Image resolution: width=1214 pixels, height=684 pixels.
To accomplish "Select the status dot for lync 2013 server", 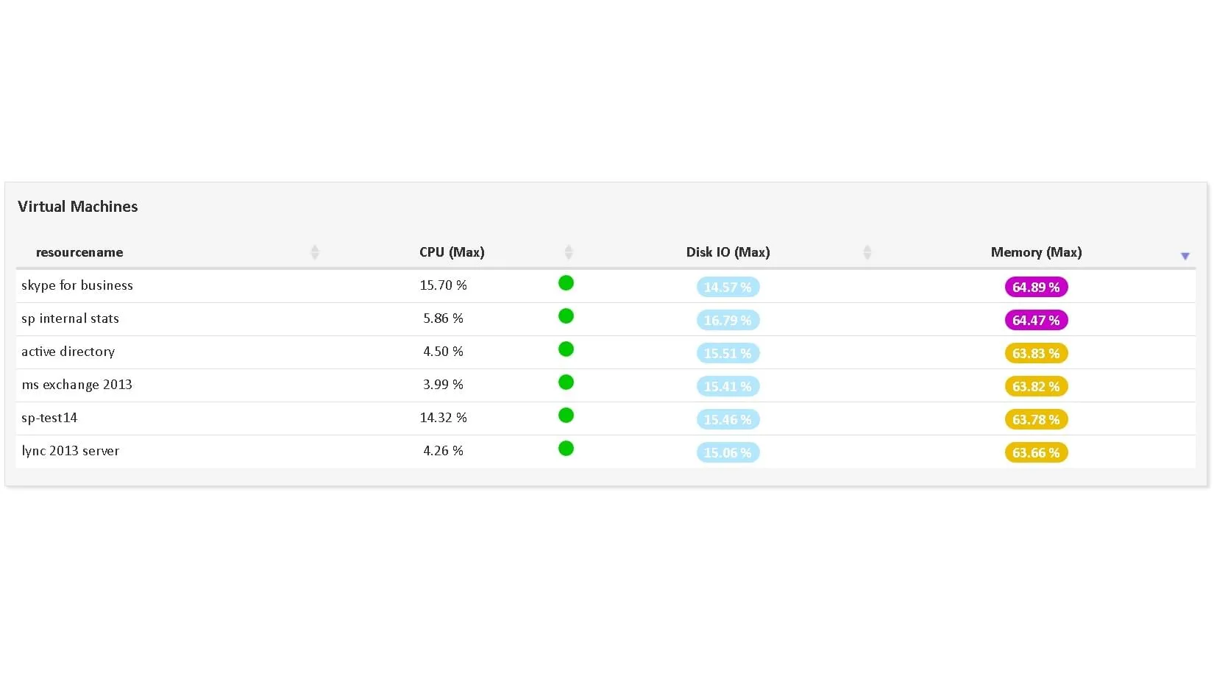I will tap(566, 448).
